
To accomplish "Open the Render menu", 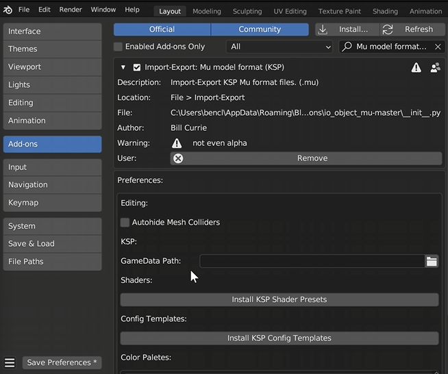I will tap(71, 10).
